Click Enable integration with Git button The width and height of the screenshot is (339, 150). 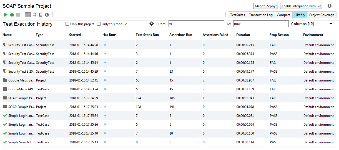tap(301, 6)
